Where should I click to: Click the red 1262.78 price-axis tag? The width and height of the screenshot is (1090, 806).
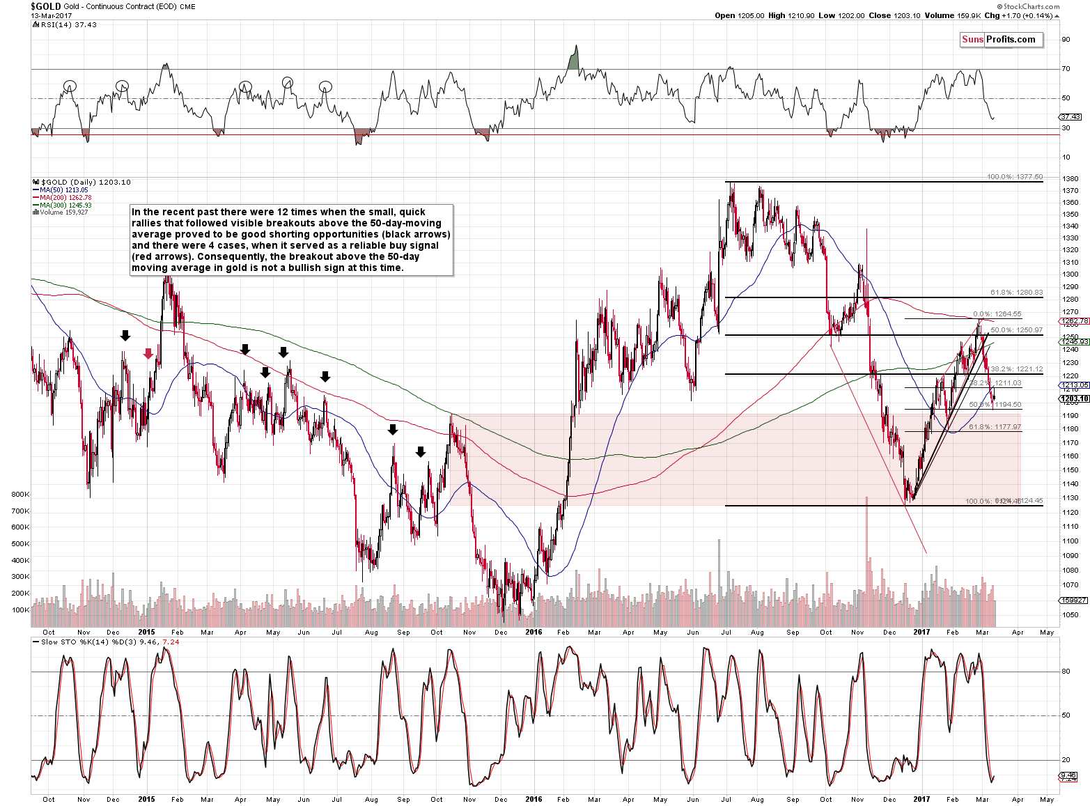pos(1075,323)
